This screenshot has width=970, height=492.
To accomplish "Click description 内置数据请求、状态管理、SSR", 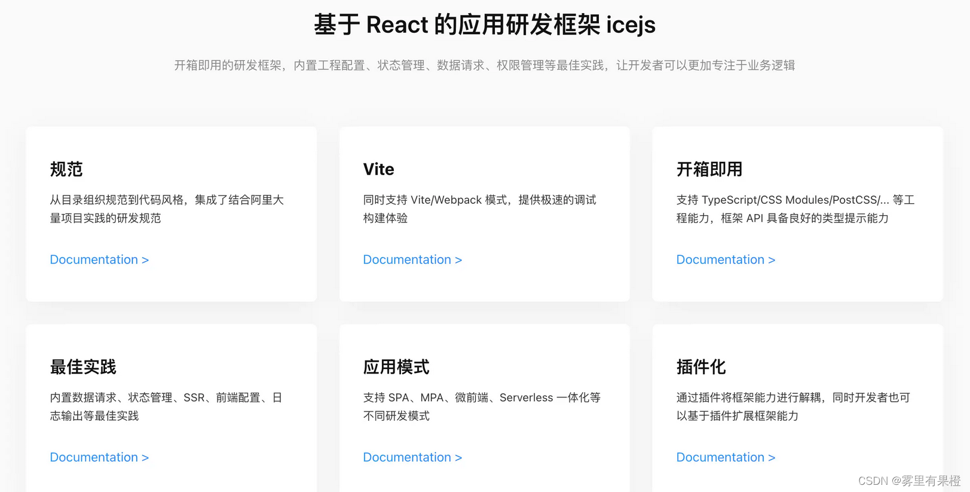I will coord(166,407).
